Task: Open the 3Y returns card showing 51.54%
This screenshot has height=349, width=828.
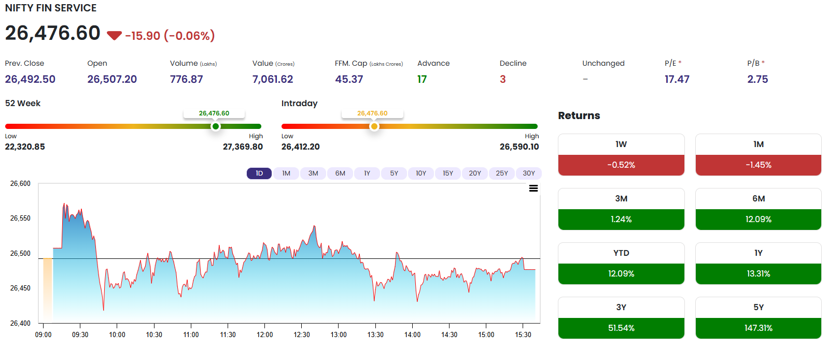Action: click(621, 318)
